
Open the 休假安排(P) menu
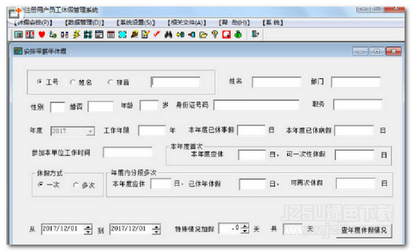coord(33,23)
